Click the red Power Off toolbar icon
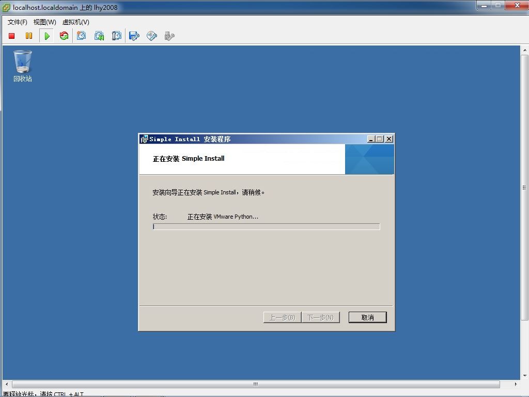This screenshot has height=397, width=529. (x=12, y=36)
